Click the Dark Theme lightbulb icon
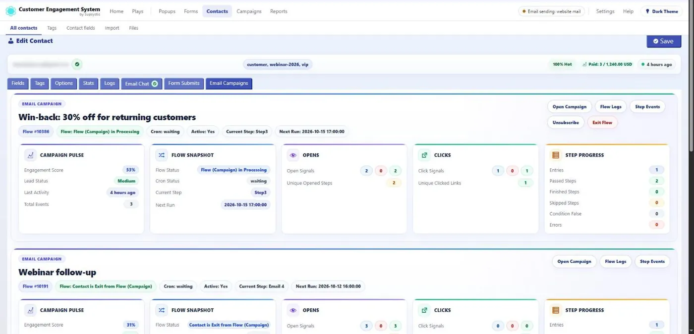 click(647, 11)
